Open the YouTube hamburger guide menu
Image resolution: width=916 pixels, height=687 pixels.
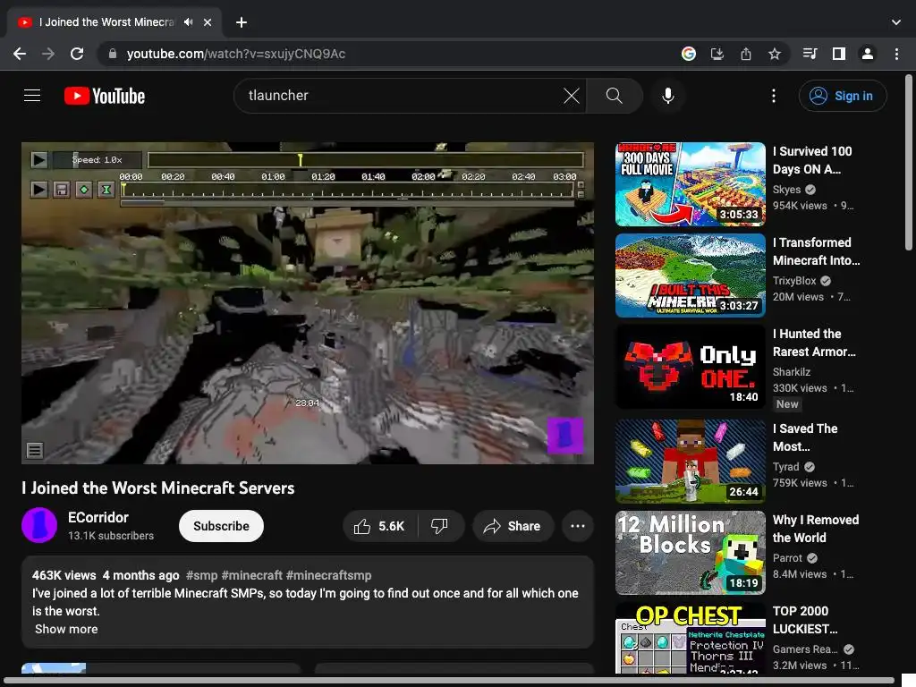coord(32,95)
